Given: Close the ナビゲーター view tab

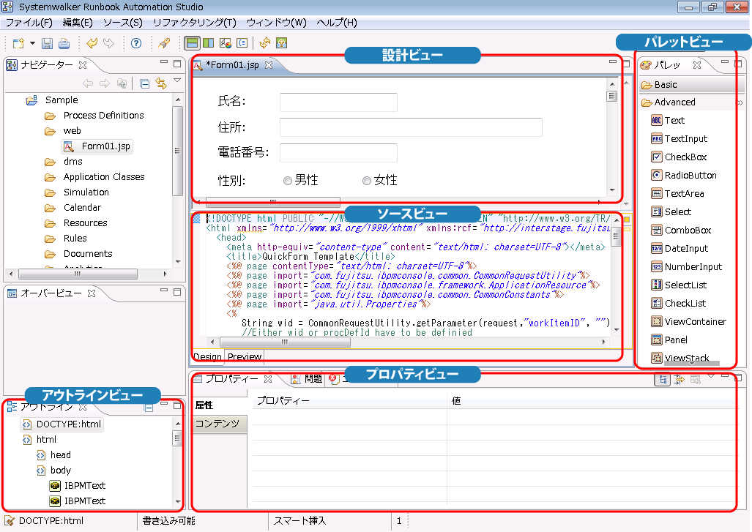Looking at the screenshot, I should [83, 64].
